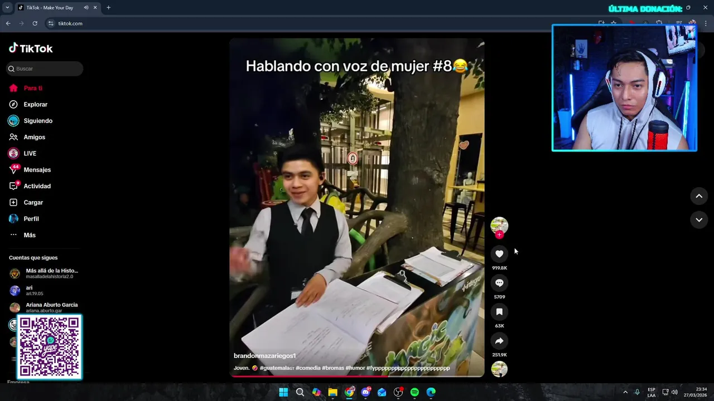
Task: Open spinning sound disc below share
Action: tap(499, 369)
